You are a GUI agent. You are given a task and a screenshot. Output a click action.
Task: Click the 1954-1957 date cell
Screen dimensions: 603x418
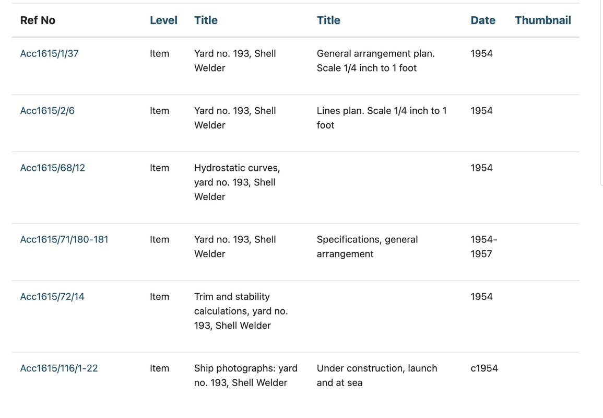click(483, 247)
